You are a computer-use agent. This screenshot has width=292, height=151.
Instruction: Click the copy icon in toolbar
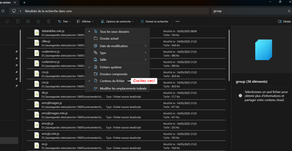[8, 22]
